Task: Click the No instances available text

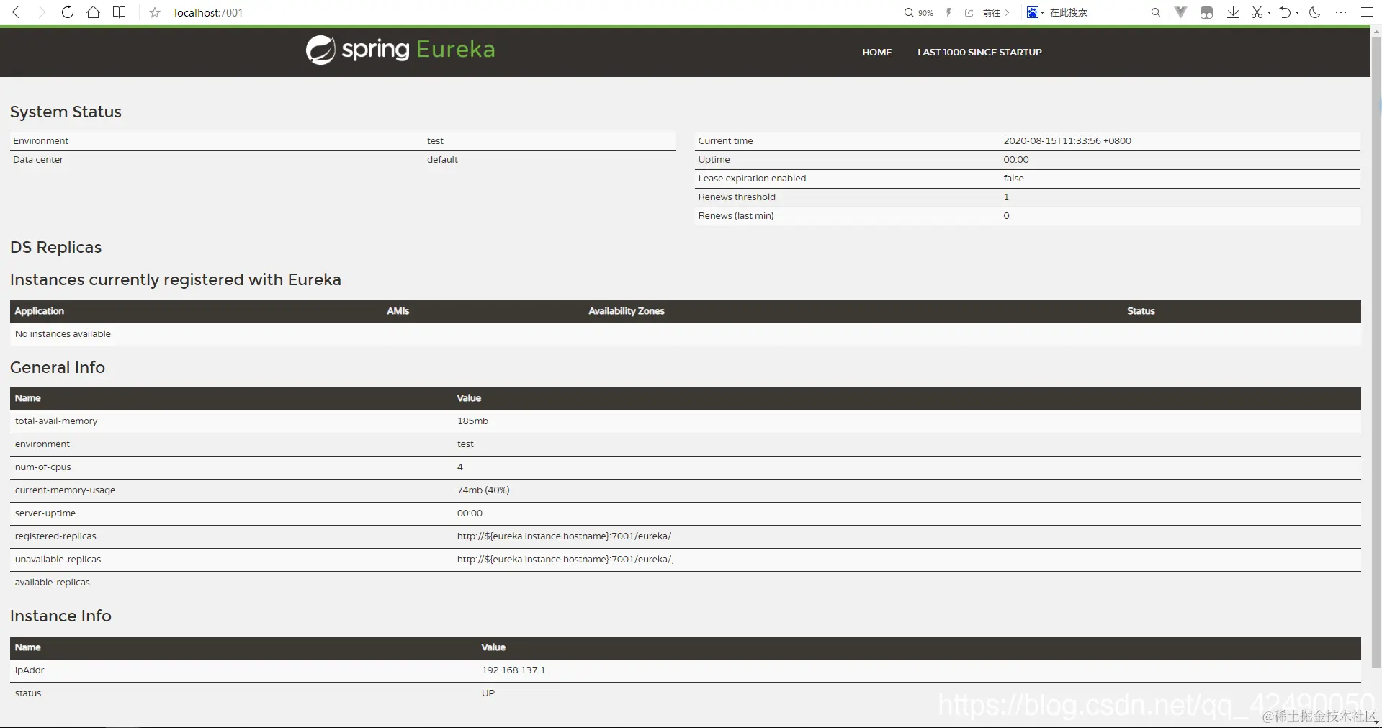Action: tap(63, 333)
